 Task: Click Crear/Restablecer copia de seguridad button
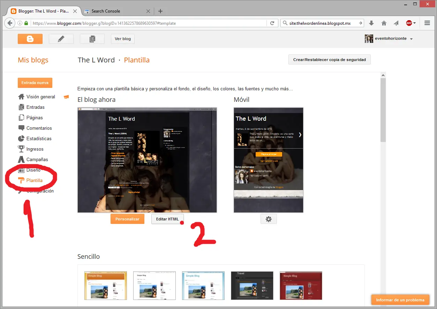330,60
